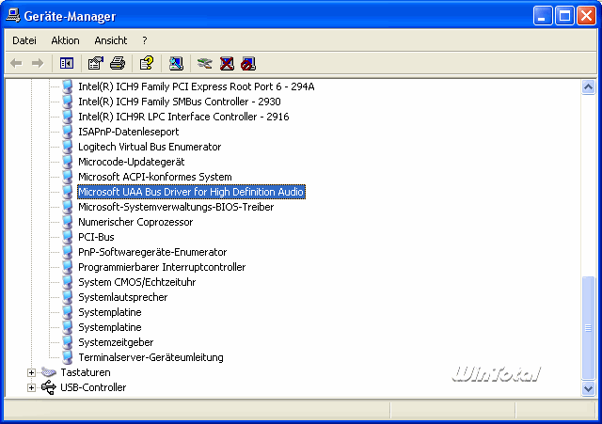Select Microsoft-Systemverwaltungs-BIOS-Treiber

(176, 207)
